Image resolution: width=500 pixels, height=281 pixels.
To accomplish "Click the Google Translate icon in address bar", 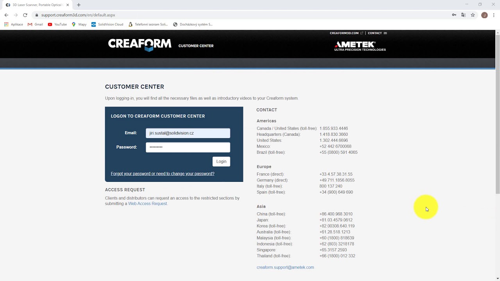I will tap(463, 15).
